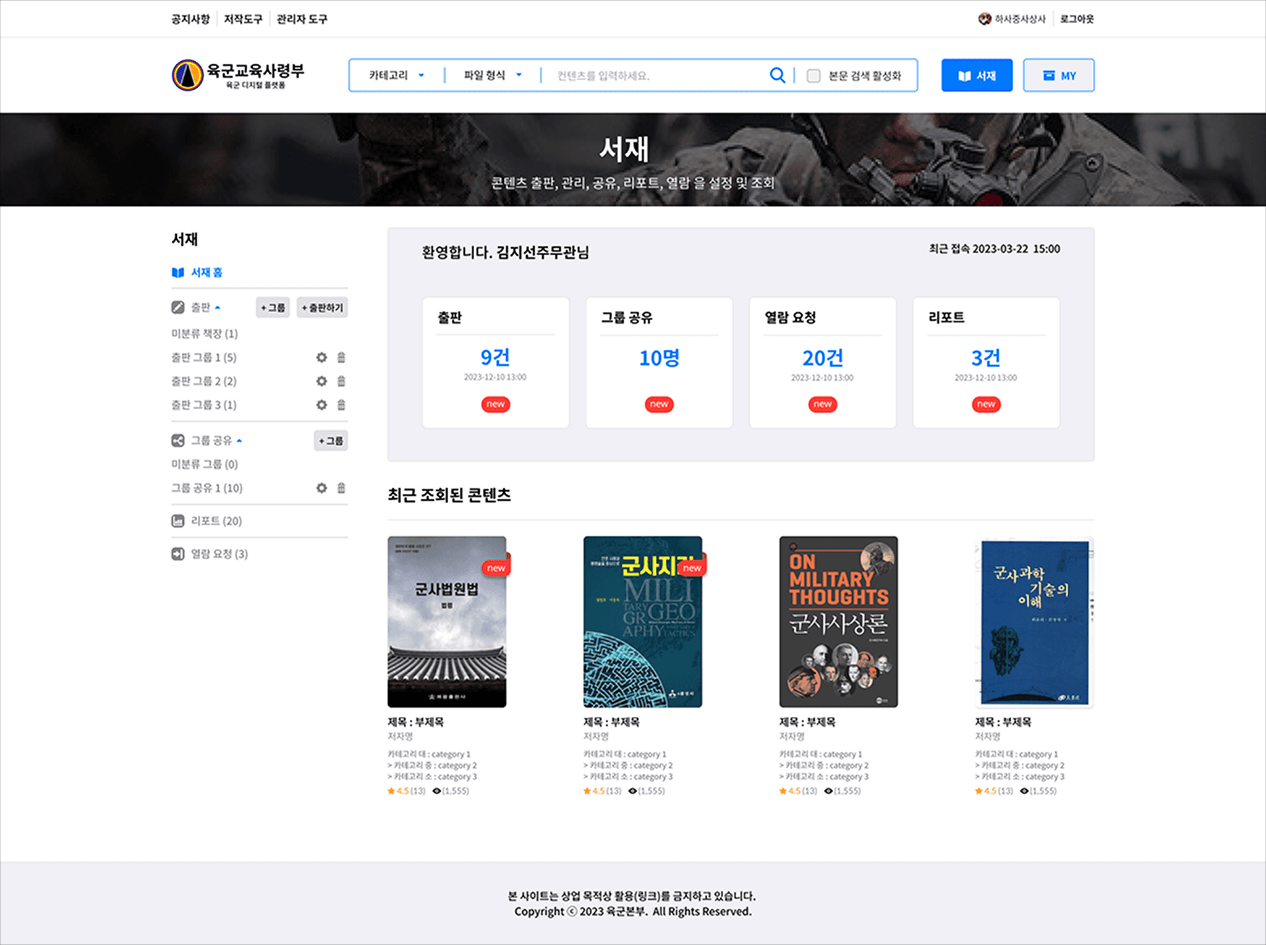Open the 카테고리 dropdown
The image size is (1266, 945).
coord(396,75)
